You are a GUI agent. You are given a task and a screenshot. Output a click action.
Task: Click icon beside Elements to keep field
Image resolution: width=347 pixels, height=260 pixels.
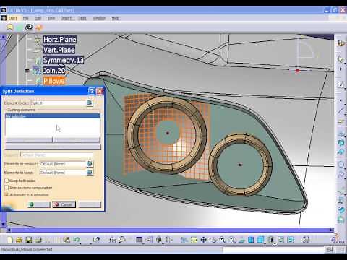click(90, 173)
